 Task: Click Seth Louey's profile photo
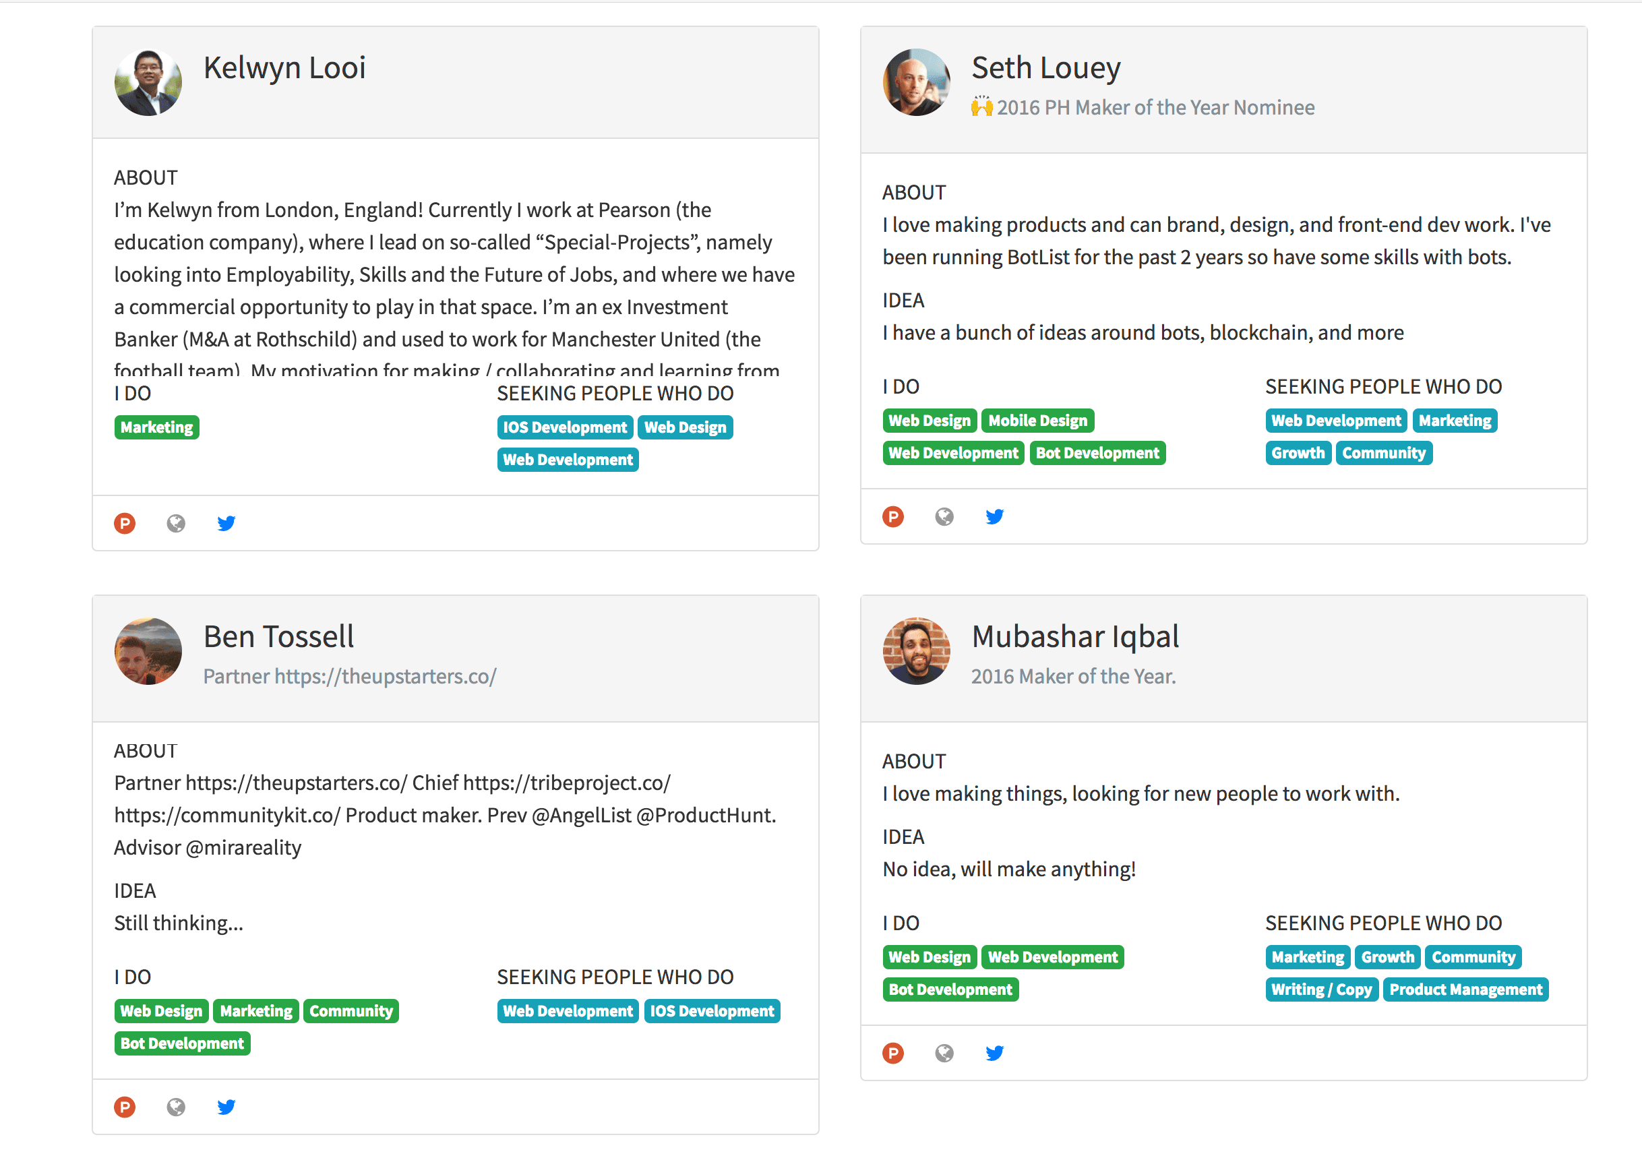(x=916, y=82)
